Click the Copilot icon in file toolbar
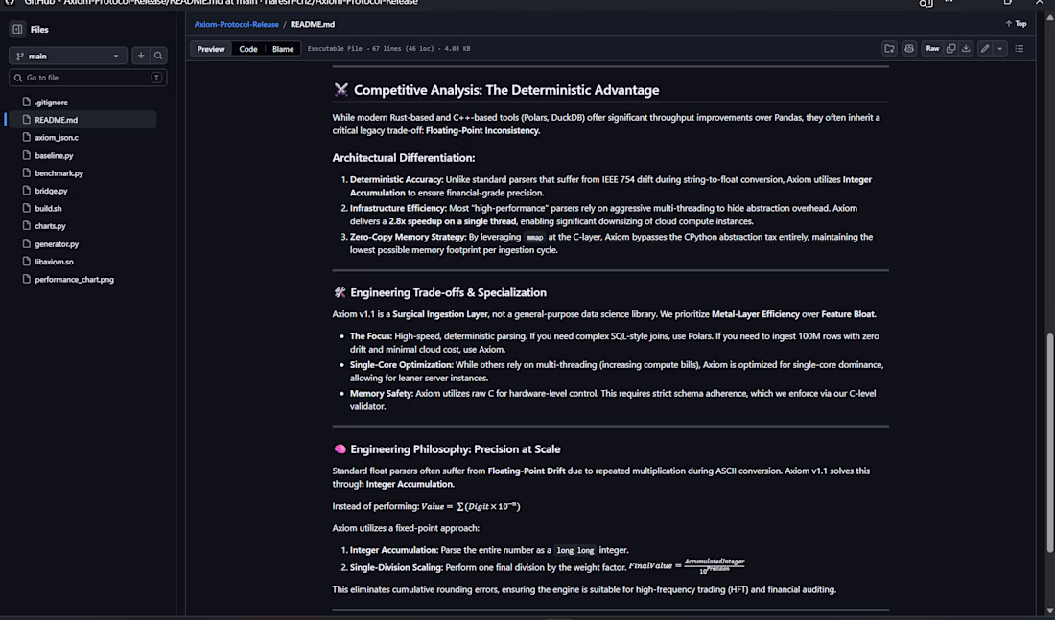This screenshot has width=1055, height=620. (909, 49)
